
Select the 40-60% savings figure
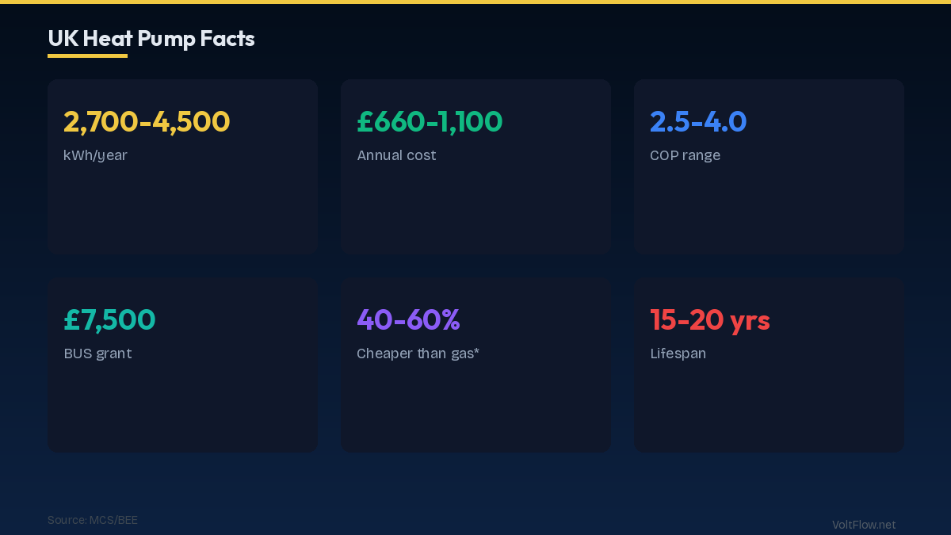(408, 319)
